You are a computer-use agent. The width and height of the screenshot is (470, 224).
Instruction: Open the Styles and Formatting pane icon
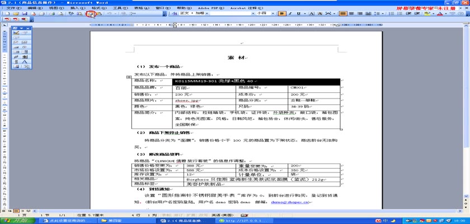[174, 13]
